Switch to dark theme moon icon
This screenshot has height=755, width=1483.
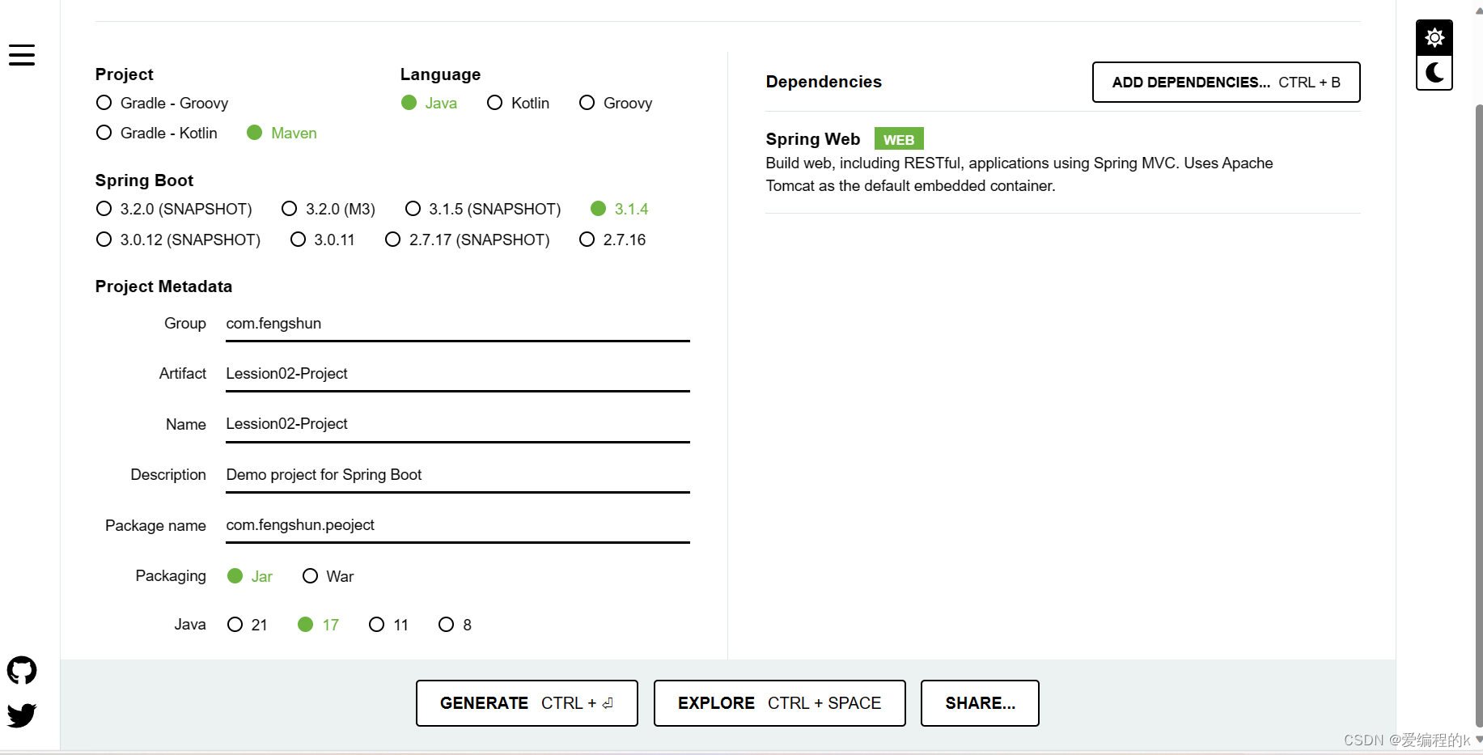click(1434, 73)
